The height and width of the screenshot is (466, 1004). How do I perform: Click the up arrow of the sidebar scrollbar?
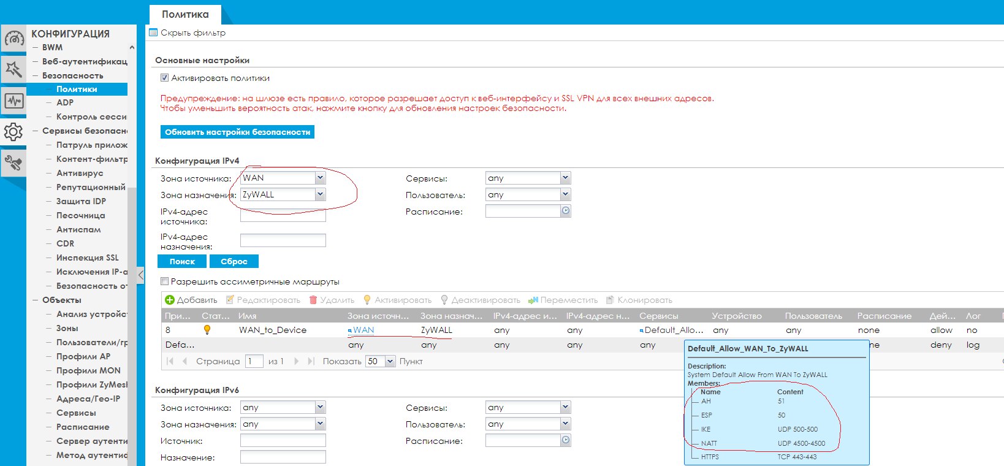[x=132, y=47]
